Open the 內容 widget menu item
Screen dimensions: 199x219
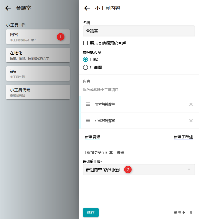click(38, 37)
